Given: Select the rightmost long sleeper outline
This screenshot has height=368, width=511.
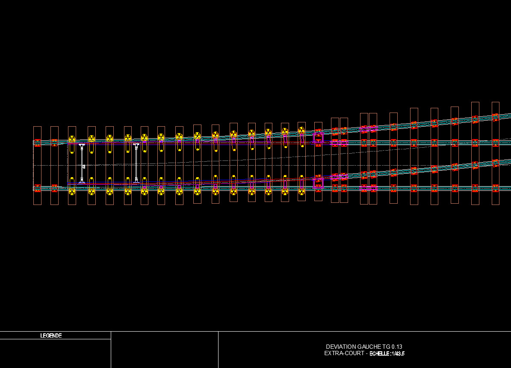Looking at the screenshot, I should click(x=495, y=153).
